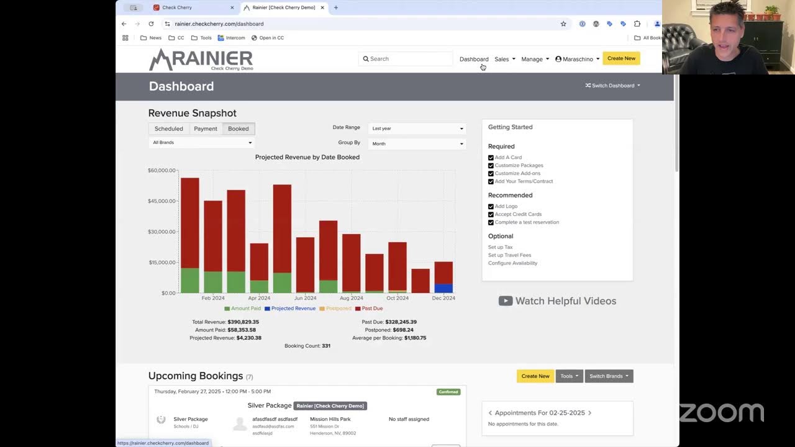Click the YouTube icon next to Watch Helpful Videos

pos(506,301)
